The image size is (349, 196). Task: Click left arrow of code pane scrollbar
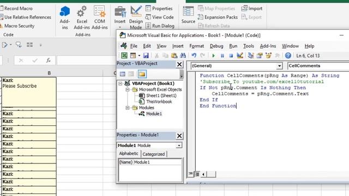click(x=203, y=174)
